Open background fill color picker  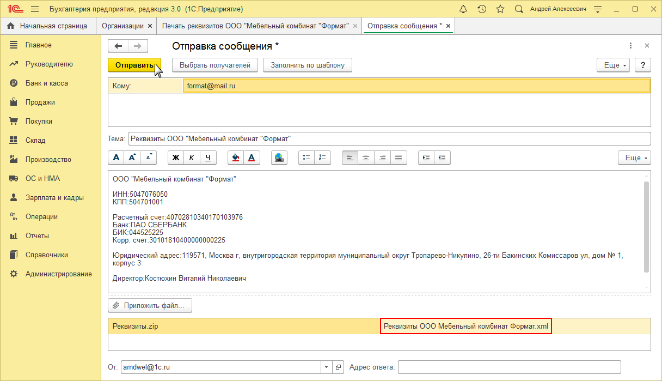236,158
